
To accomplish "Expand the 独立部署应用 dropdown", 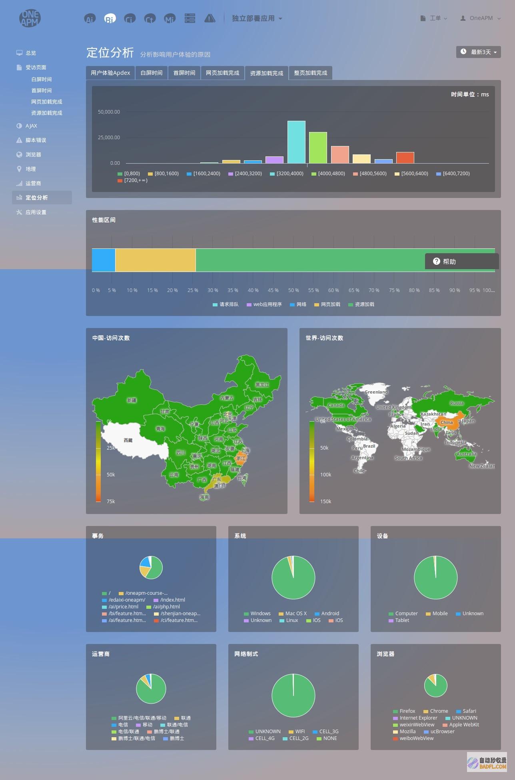I will 257,18.
